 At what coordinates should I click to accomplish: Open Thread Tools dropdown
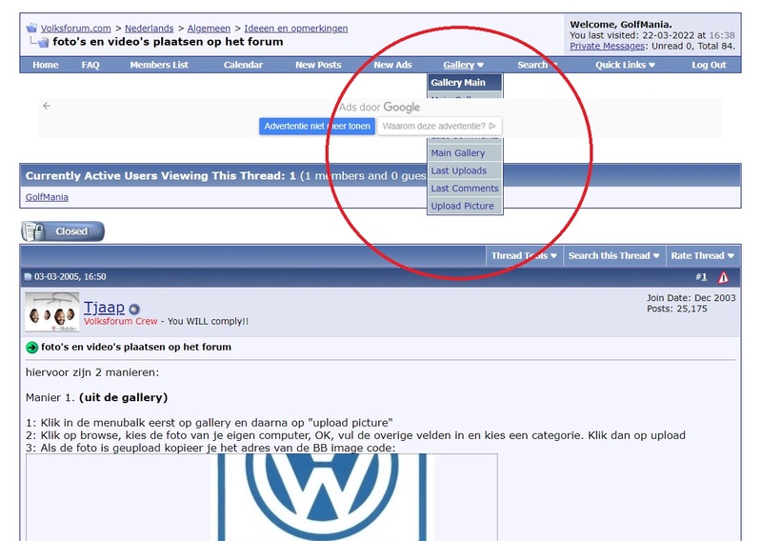(x=524, y=255)
